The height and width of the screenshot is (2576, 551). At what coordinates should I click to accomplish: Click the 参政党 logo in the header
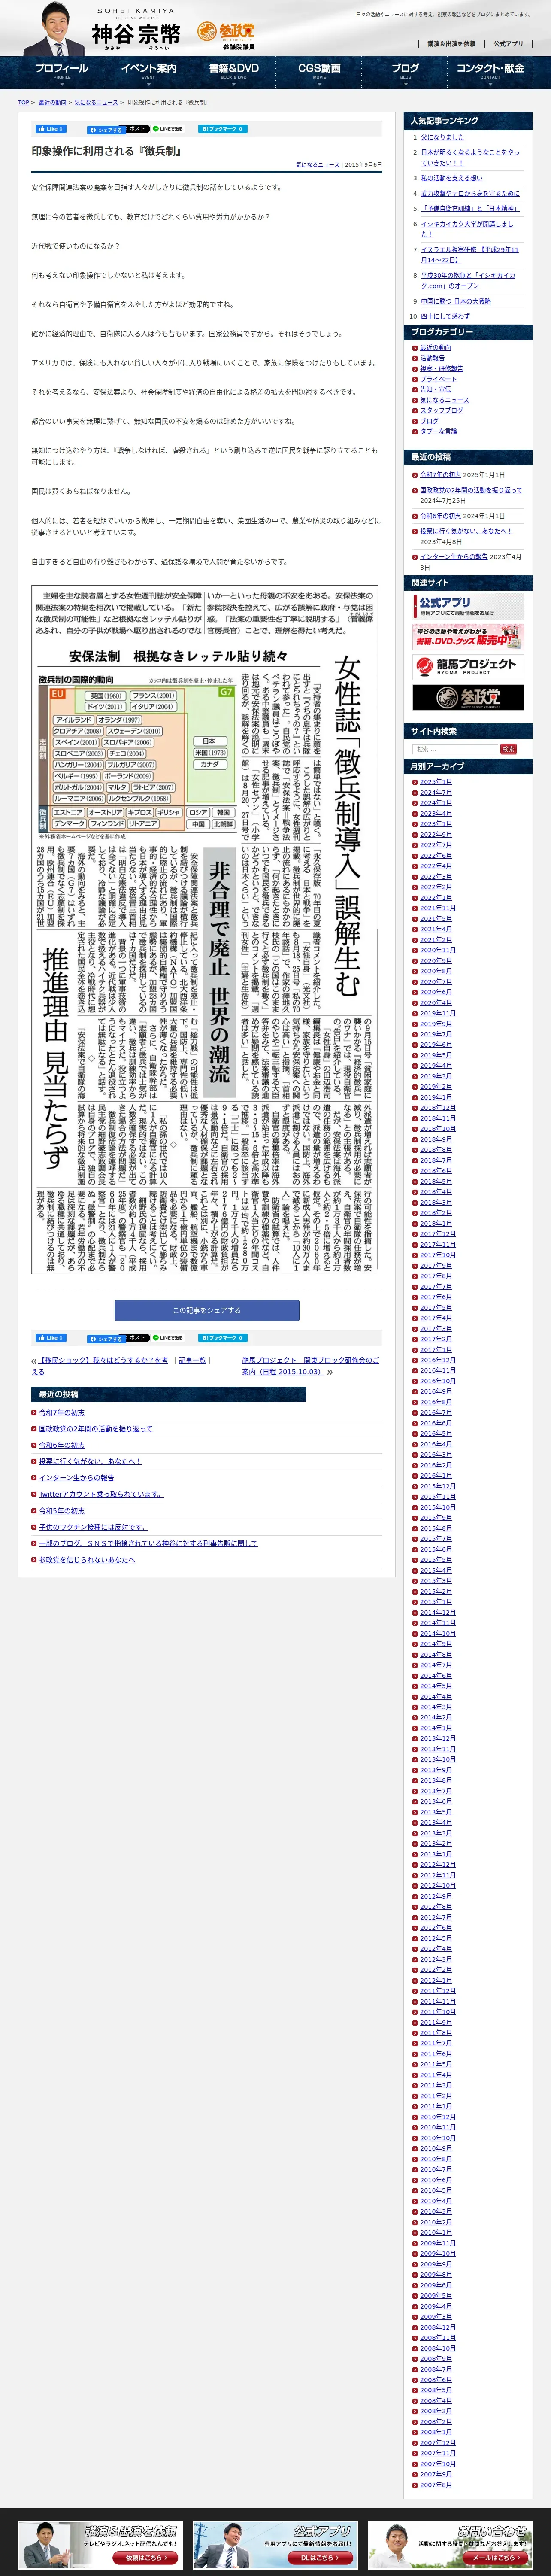point(226,35)
